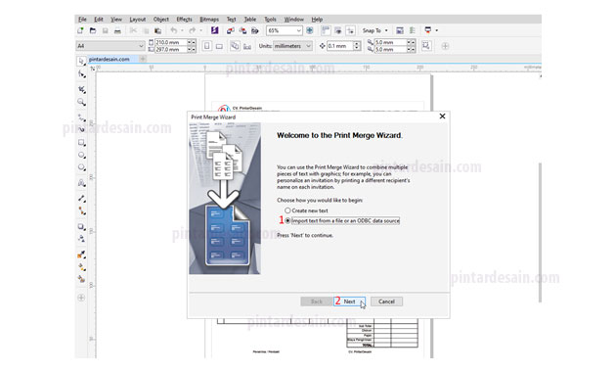This screenshot has height=372, width=616.
Task: Toggle All pages layout button
Action: pyautogui.click(x=235, y=46)
